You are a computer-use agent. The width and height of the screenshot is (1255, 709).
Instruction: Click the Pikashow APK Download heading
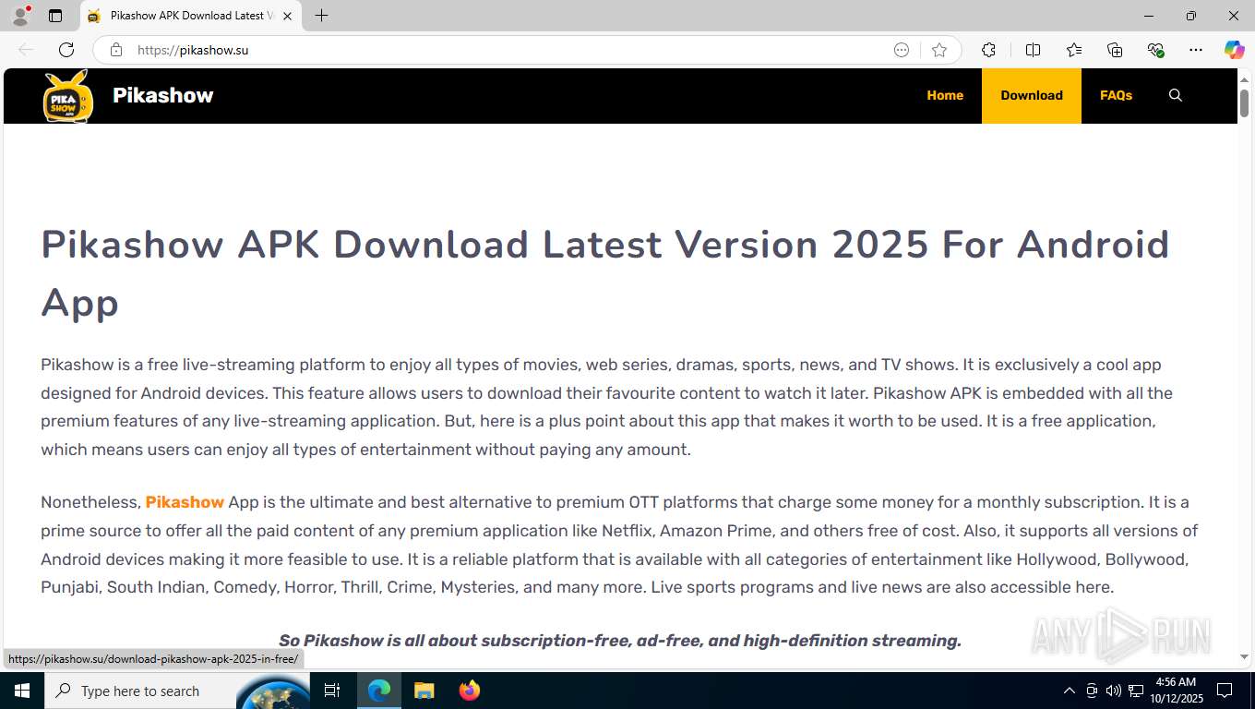(x=605, y=273)
